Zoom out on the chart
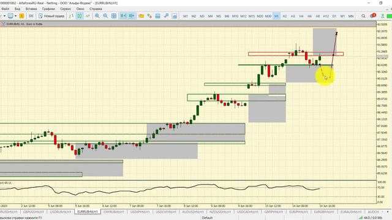392x220 pixels. (x=105, y=16)
